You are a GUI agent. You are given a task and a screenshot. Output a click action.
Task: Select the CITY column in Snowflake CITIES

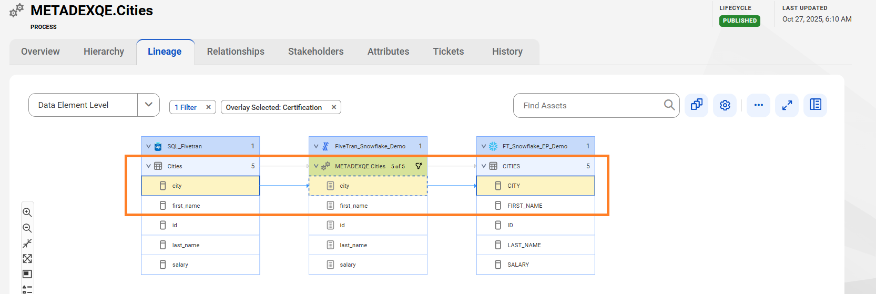tap(535, 186)
